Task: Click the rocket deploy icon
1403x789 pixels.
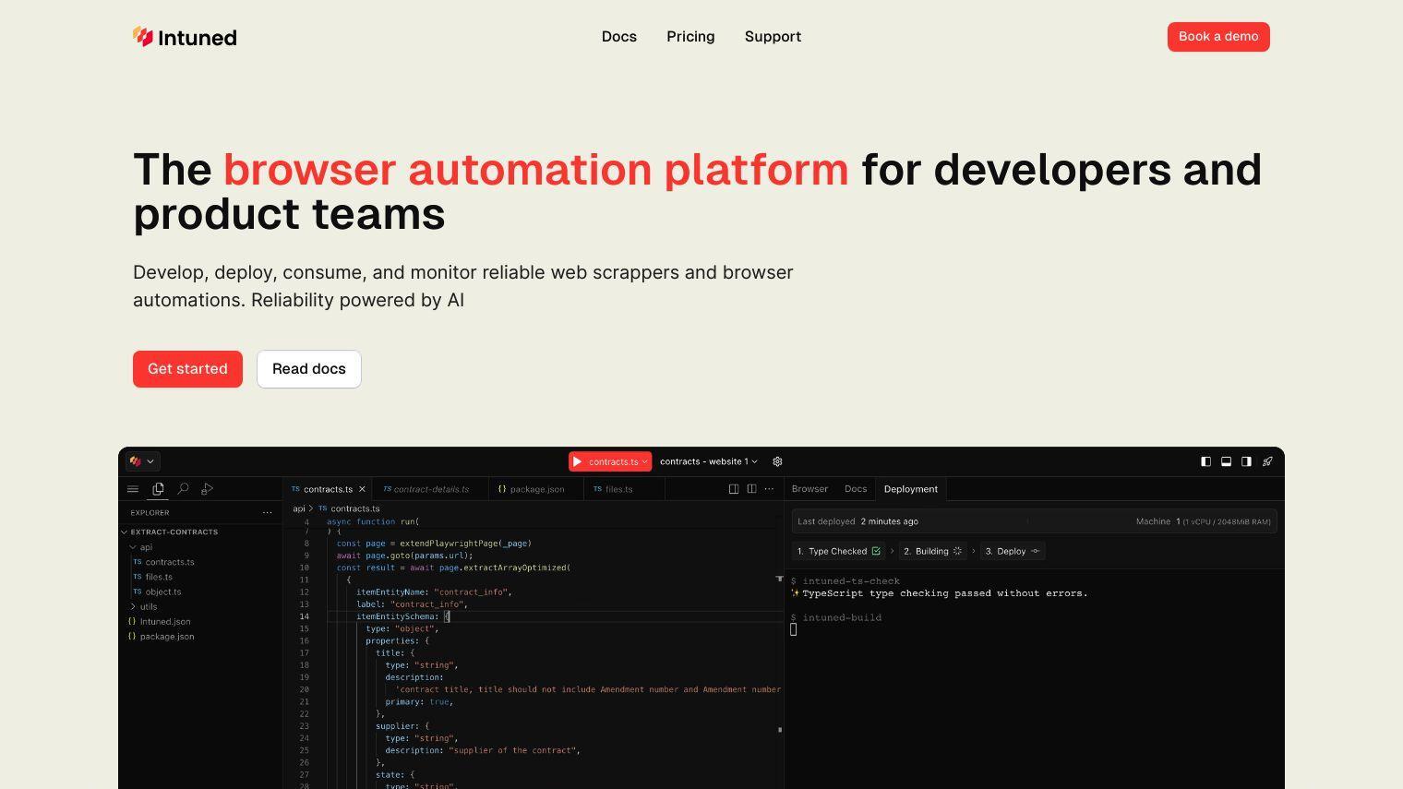Action: click(1267, 461)
